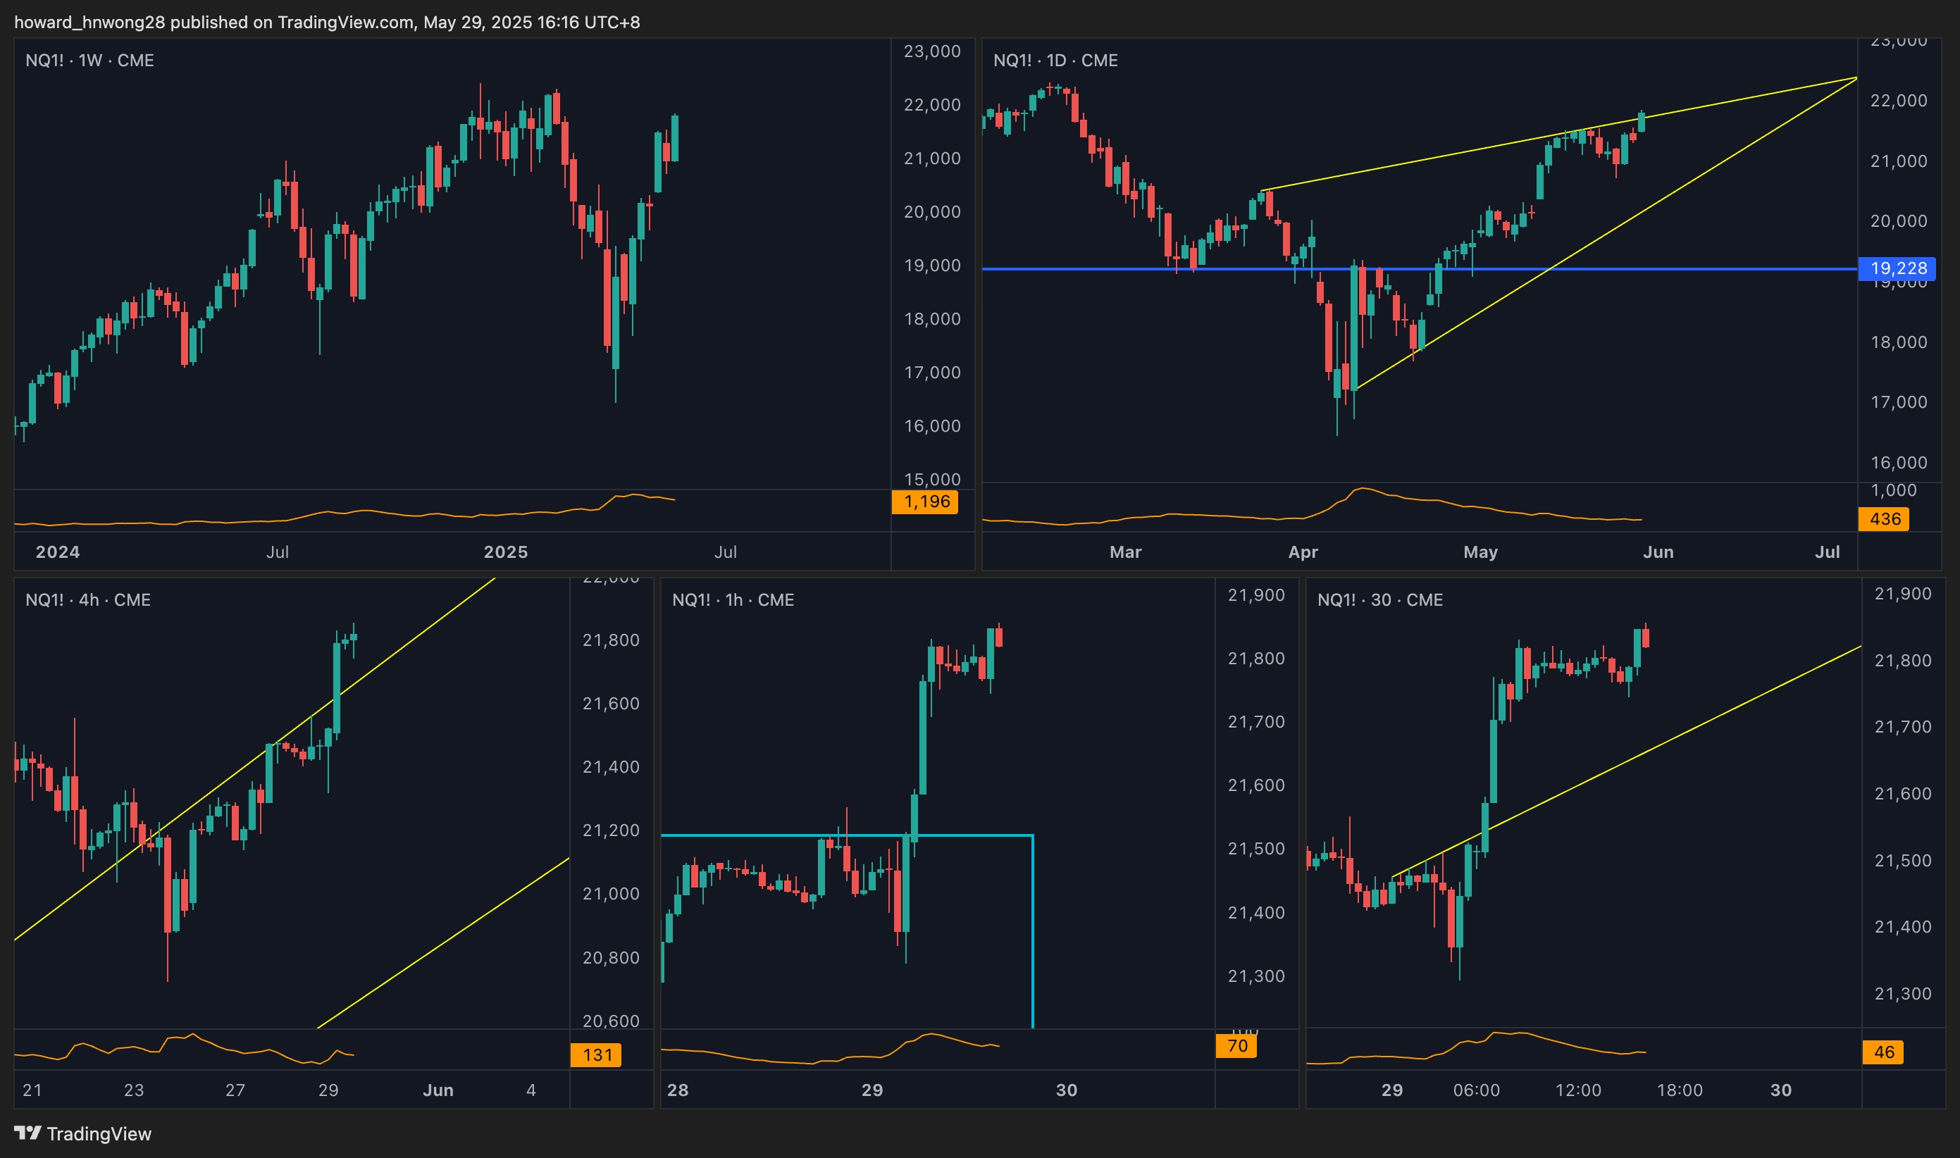
Task: Select the NQ1! 1h CME chart title
Action: click(x=733, y=599)
